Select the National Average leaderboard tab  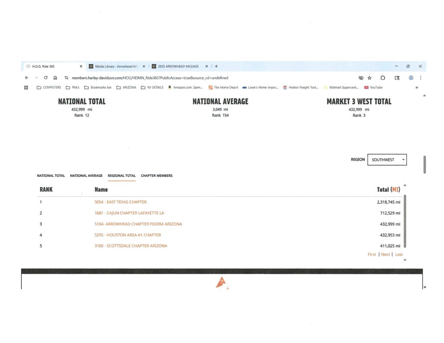(86, 176)
